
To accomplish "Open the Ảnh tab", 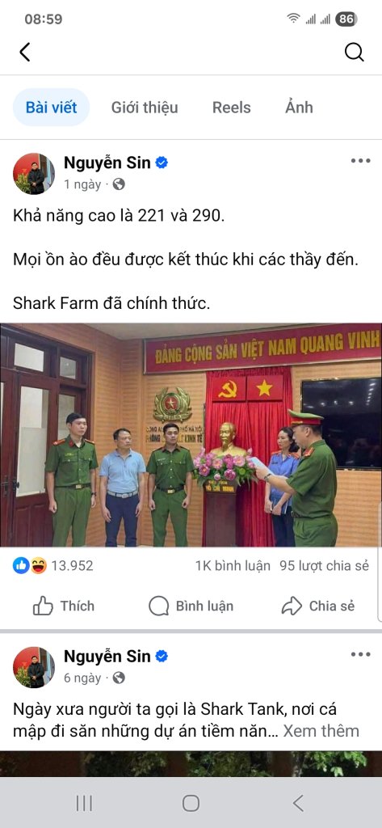I will tap(299, 108).
